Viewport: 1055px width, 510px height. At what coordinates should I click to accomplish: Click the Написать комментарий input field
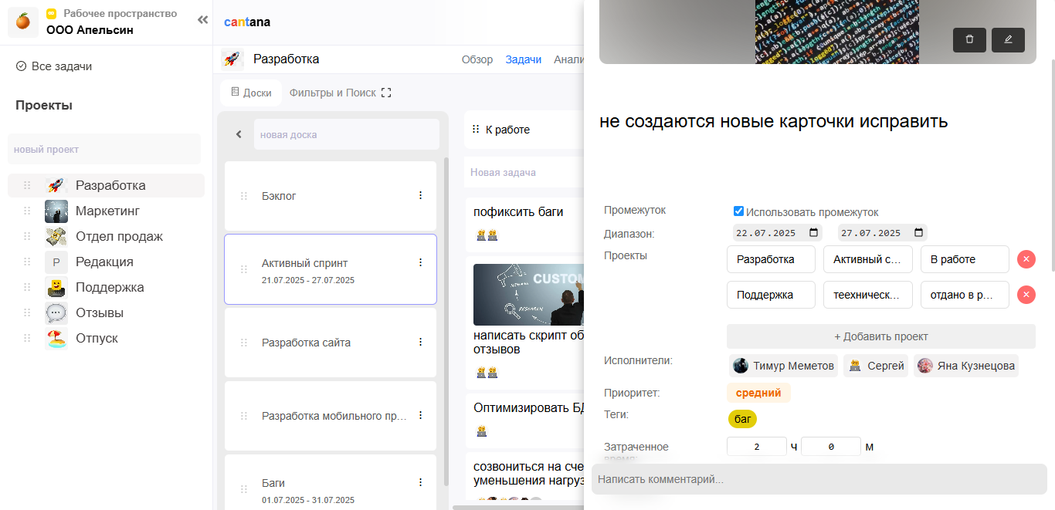click(x=819, y=480)
